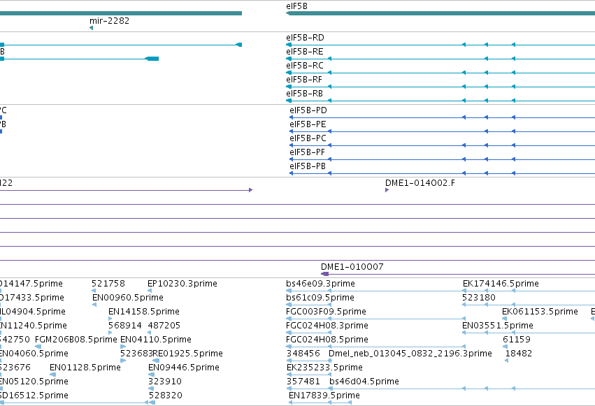This screenshot has height=406, width=595.
Task: Select the mir-2282 arrowhead glyph
Action: click(91, 28)
